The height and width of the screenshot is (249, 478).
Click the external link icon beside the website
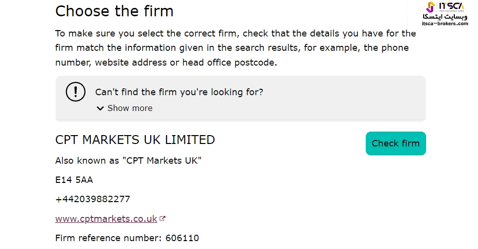coord(163,218)
